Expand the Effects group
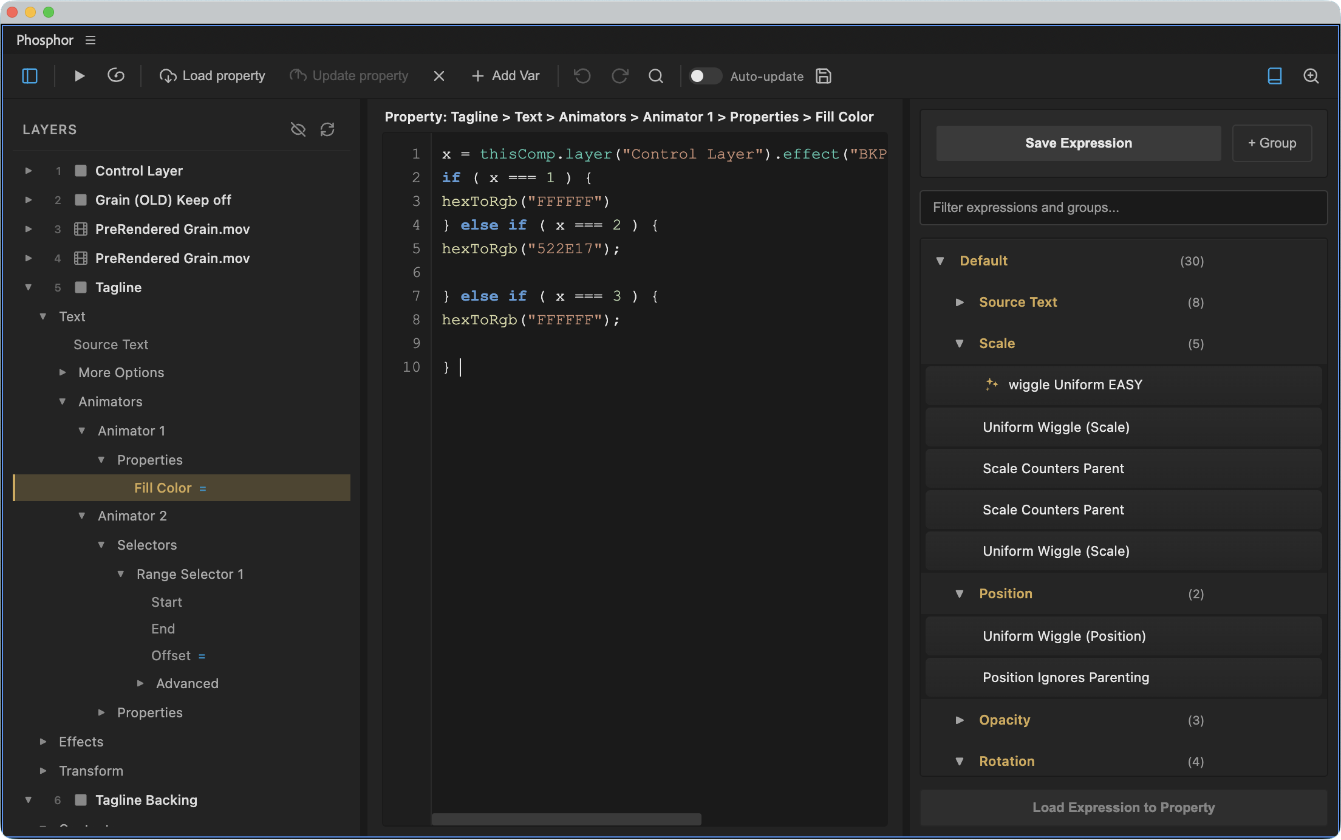The image size is (1341, 840). (43, 742)
